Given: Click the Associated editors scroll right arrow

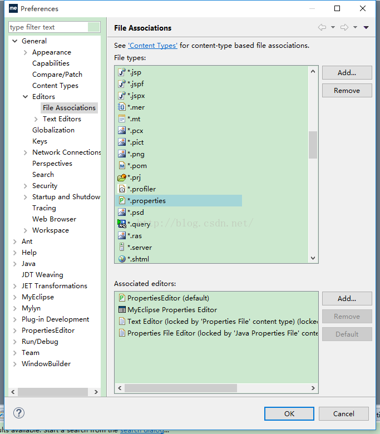Looking at the screenshot, I should [x=313, y=388].
